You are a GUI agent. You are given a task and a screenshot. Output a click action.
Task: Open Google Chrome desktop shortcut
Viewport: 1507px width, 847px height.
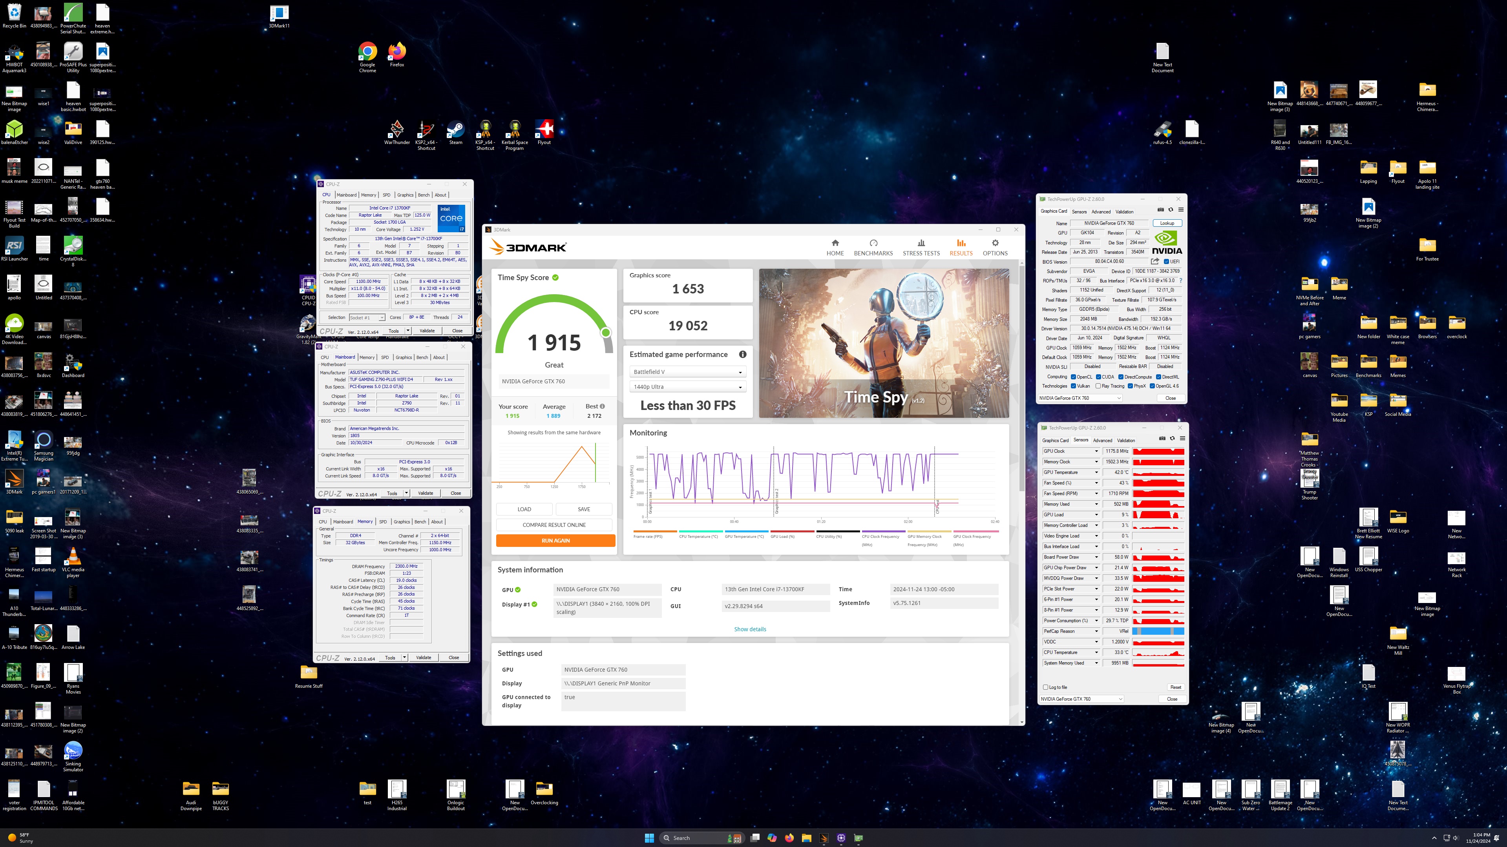tap(367, 57)
